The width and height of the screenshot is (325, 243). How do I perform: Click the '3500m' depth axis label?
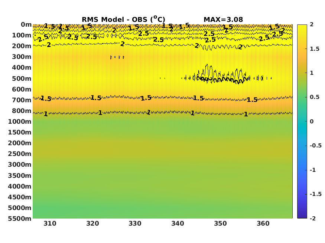pyautogui.click(x=20, y=176)
